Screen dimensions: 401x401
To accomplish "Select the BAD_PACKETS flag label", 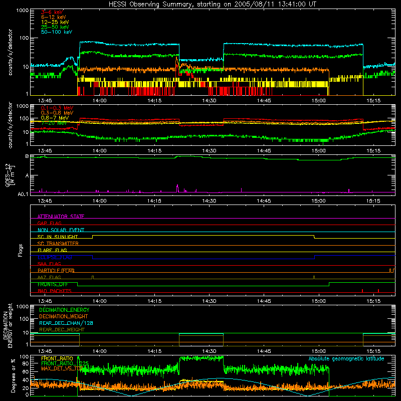I will (x=55, y=291).
